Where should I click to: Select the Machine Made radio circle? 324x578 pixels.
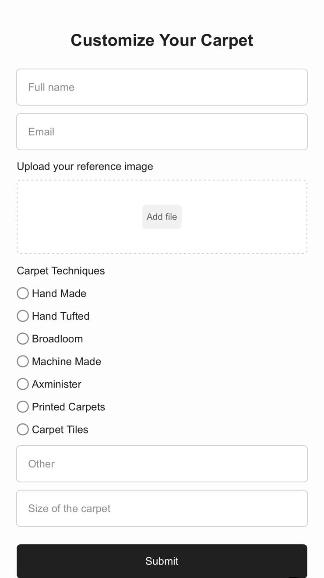pos(23,362)
